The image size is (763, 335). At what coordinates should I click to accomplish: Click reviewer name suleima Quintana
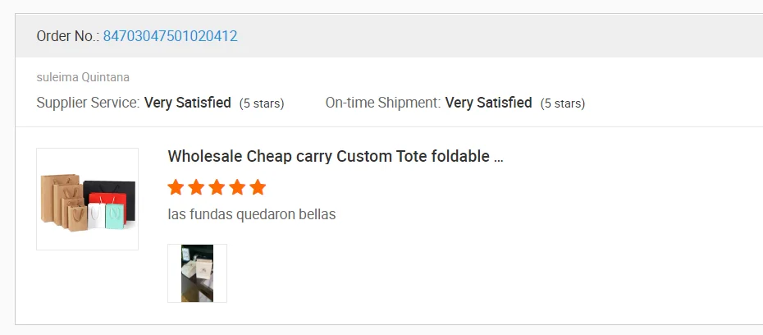(x=83, y=77)
